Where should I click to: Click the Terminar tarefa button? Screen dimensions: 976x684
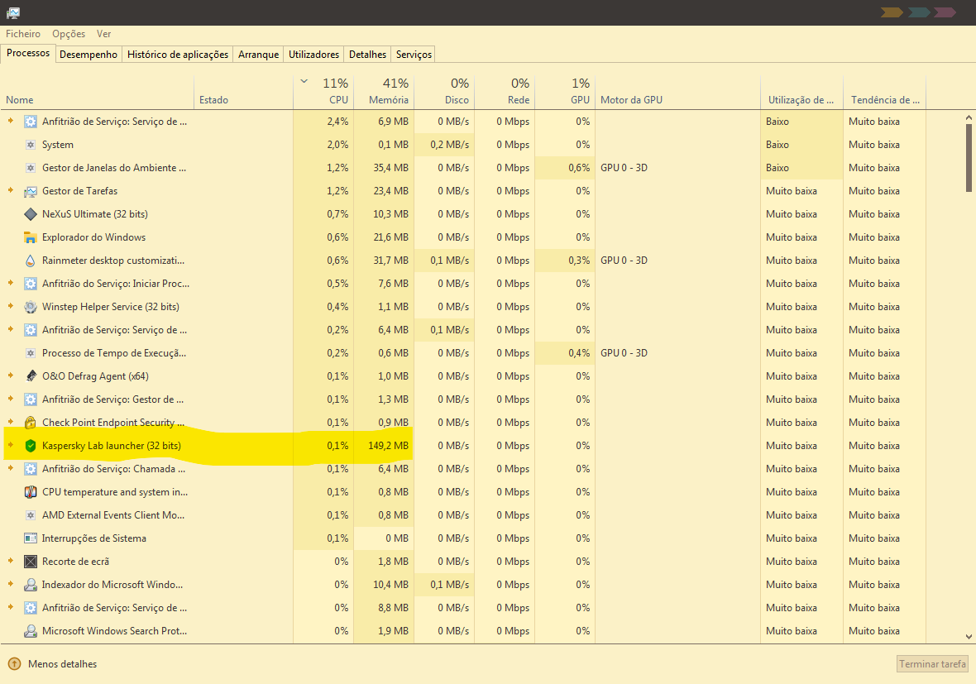[x=932, y=664]
